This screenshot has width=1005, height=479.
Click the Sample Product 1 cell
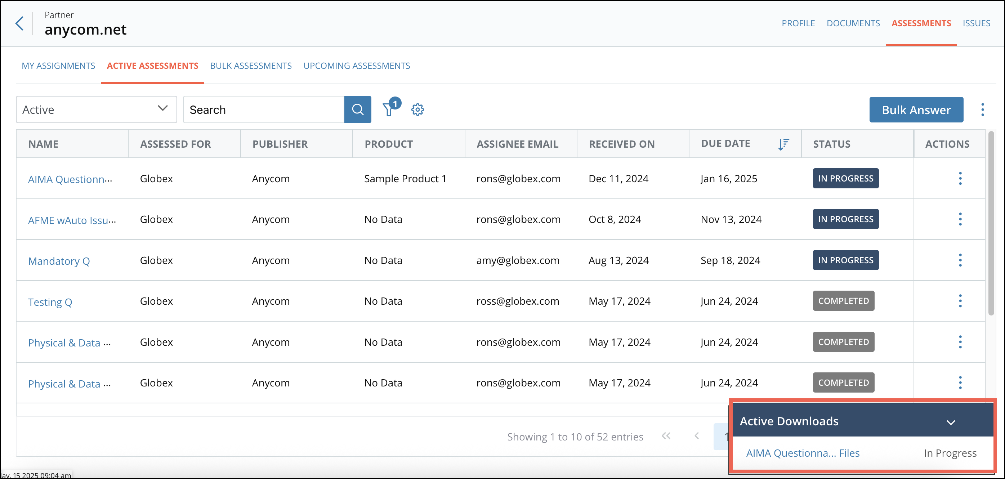tap(405, 178)
